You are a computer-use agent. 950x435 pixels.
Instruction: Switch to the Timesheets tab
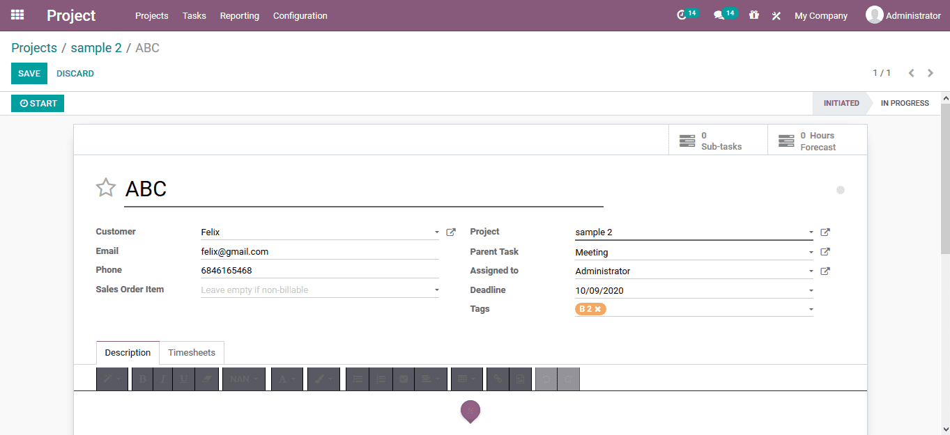click(x=192, y=352)
